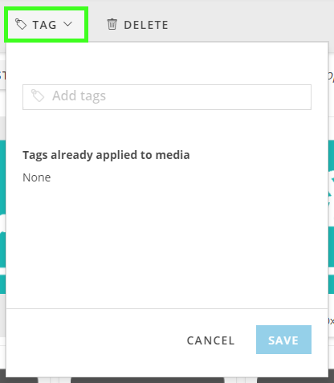
Task: Collapse the TAG dropdown chevron
Action: click(68, 24)
